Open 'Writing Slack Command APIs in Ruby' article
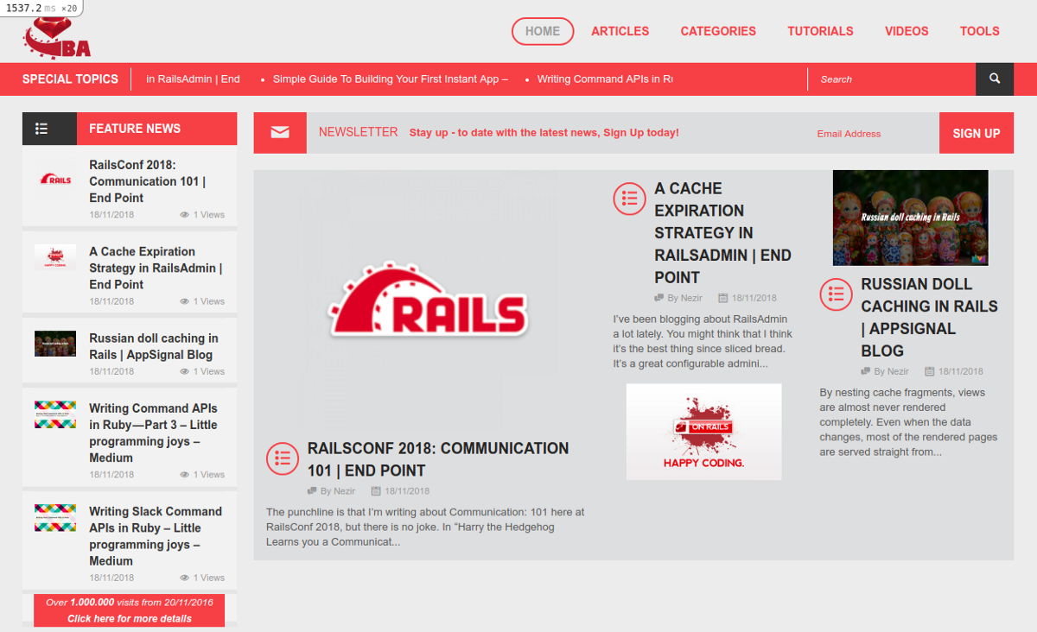This screenshot has height=632, width=1037. tap(156, 536)
